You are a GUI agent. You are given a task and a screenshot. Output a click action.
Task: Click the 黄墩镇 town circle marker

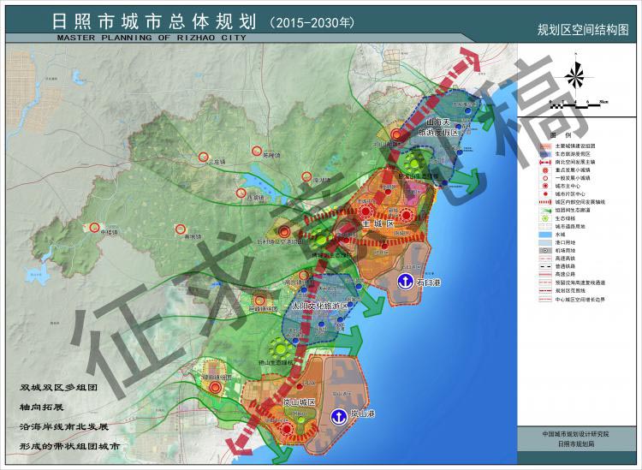pyautogui.click(x=180, y=229)
